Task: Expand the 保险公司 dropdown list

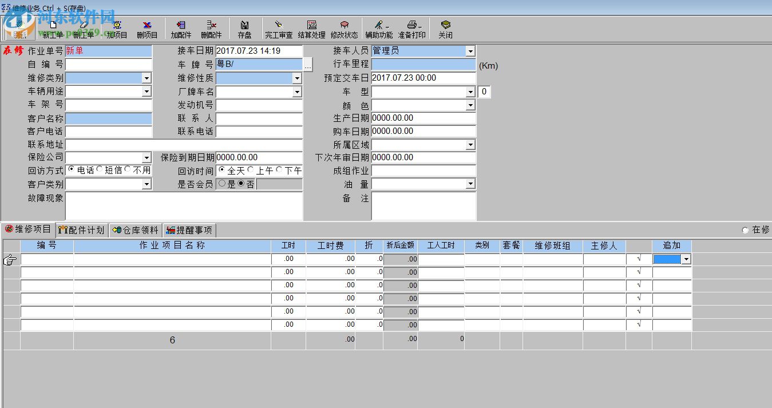Action: point(147,157)
